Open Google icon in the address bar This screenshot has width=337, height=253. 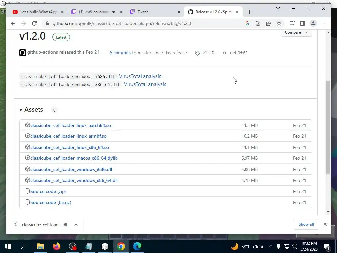pos(247,23)
